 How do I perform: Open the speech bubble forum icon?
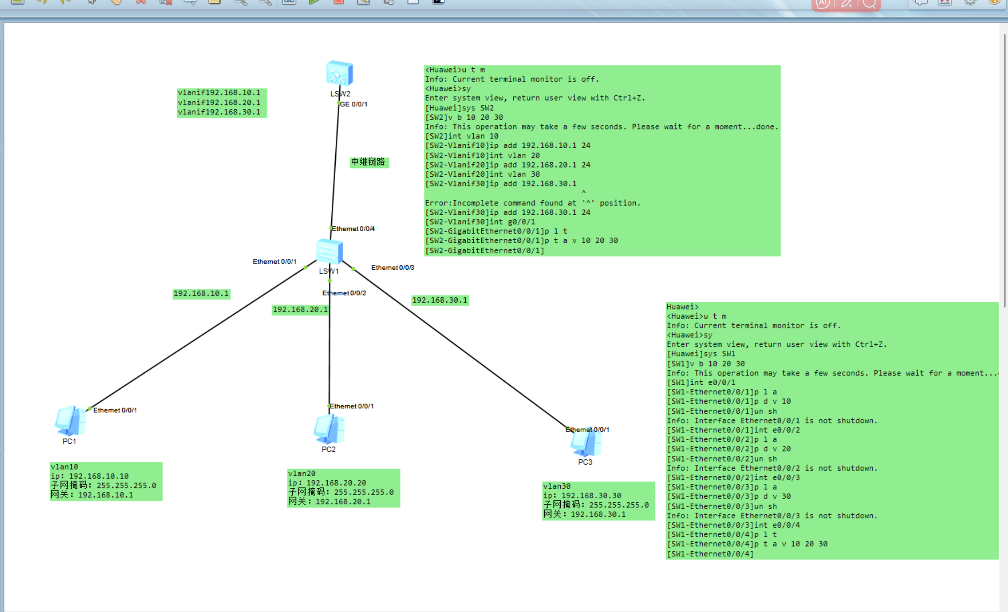(921, 2)
